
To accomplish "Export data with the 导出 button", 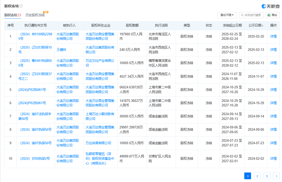I will (x=272, y=15).
